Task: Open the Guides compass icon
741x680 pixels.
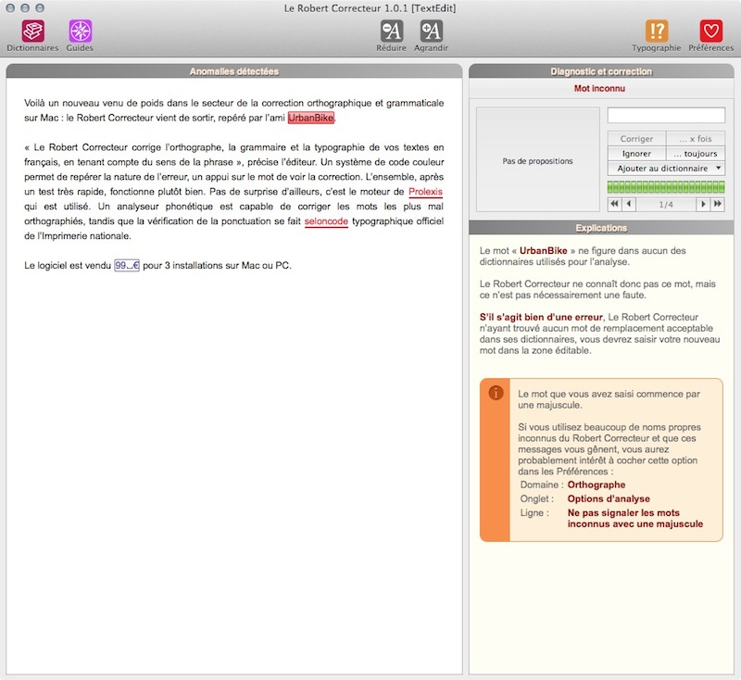Action: point(80,31)
